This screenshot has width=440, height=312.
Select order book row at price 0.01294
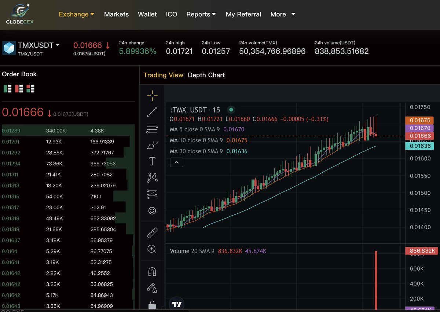tap(68, 164)
